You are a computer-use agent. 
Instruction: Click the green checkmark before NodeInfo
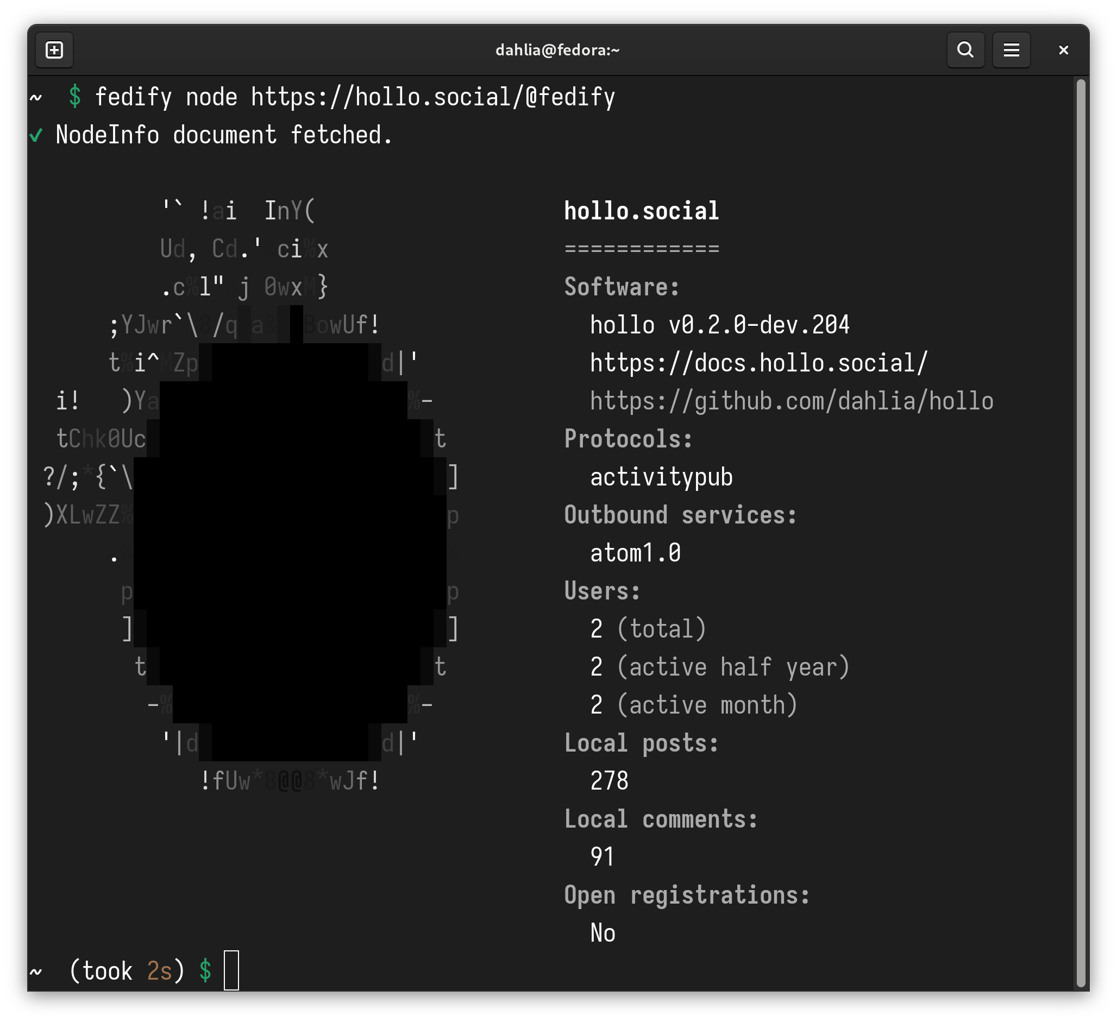click(36, 135)
